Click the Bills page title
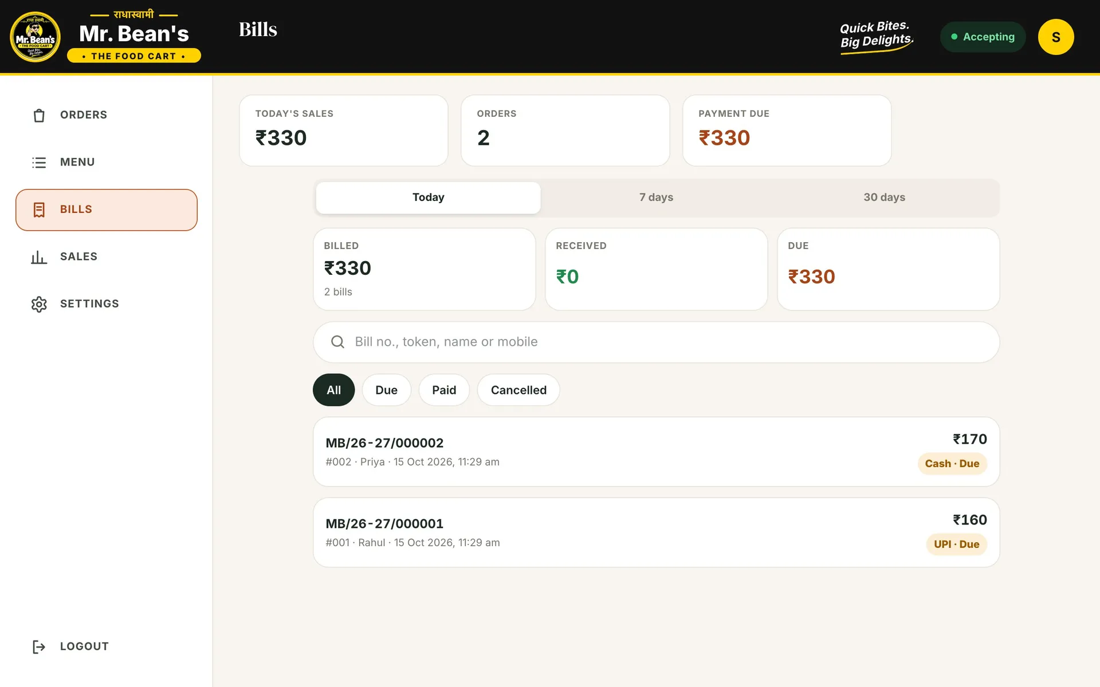Screen dimensions: 1100x687 258,30
